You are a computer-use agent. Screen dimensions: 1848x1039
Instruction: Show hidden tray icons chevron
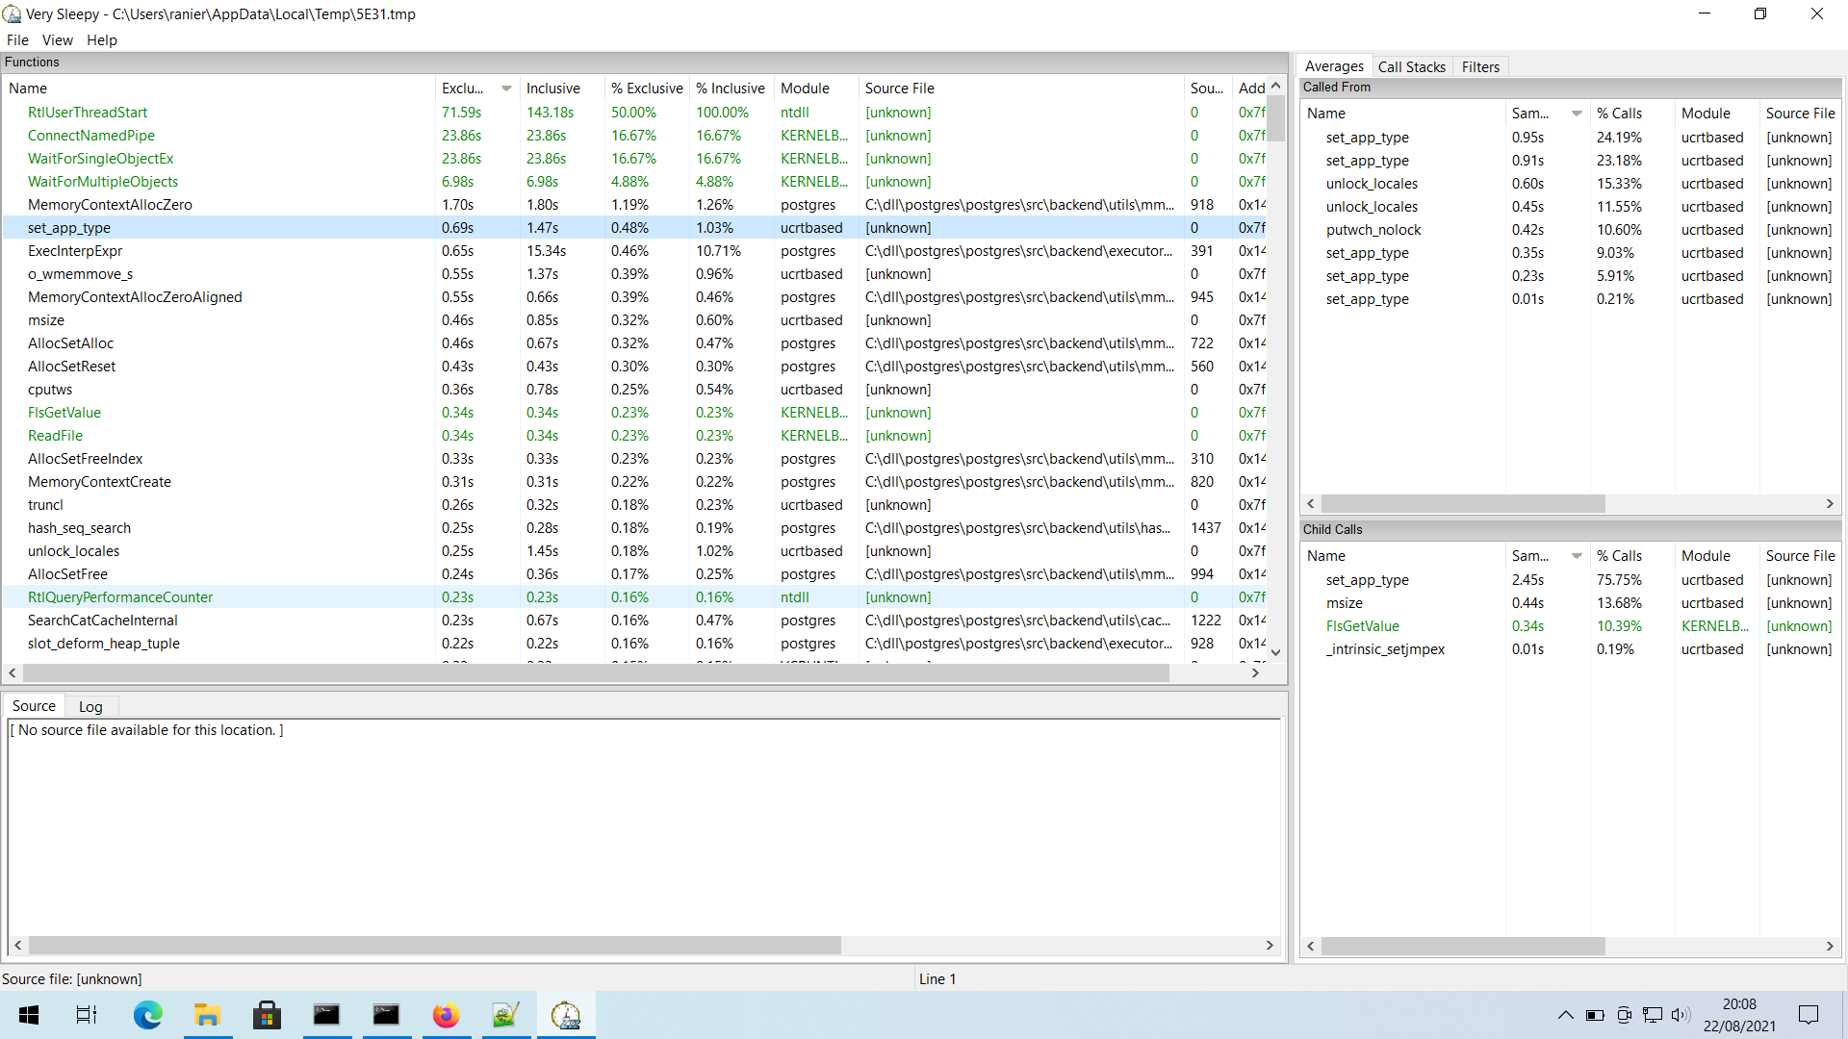click(1566, 1015)
